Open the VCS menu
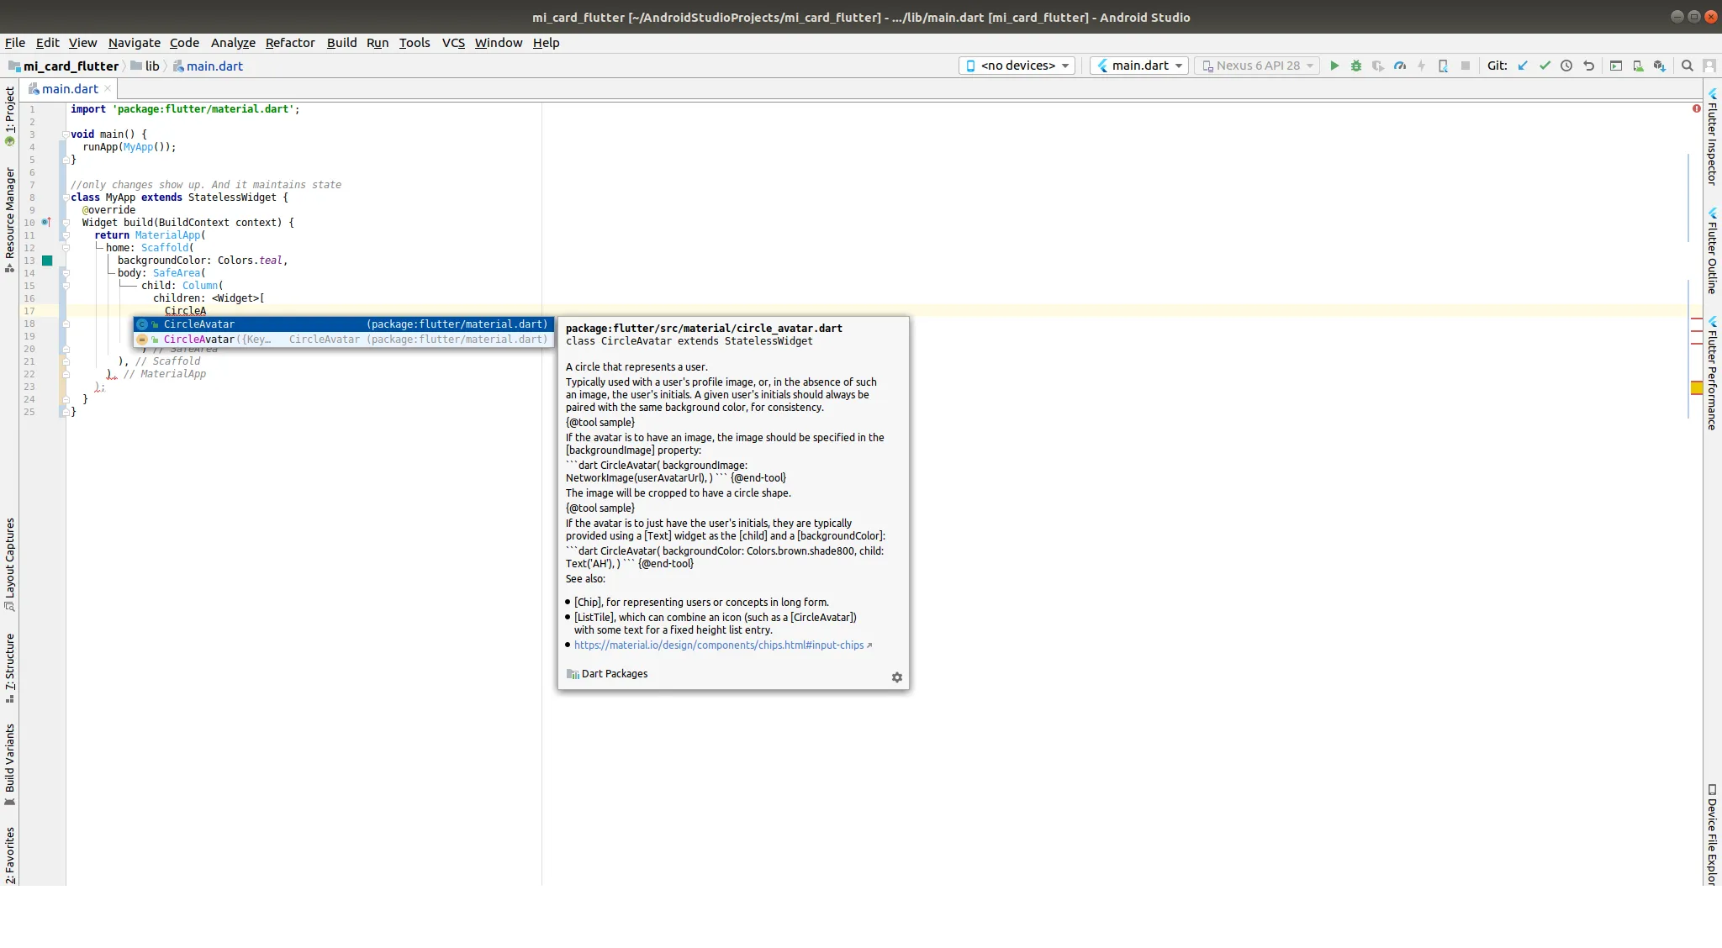Viewport: 1722px width, 948px height. pyautogui.click(x=453, y=43)
